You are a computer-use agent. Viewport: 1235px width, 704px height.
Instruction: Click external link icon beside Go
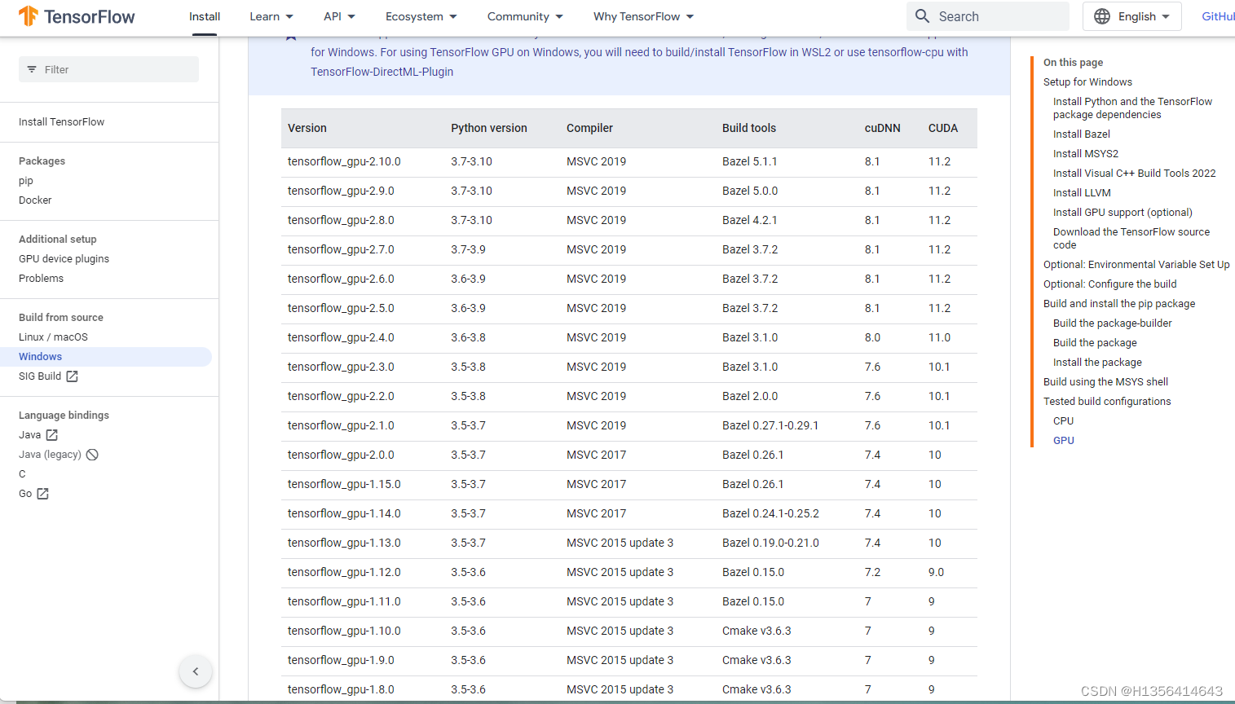[x=42, y=494]
